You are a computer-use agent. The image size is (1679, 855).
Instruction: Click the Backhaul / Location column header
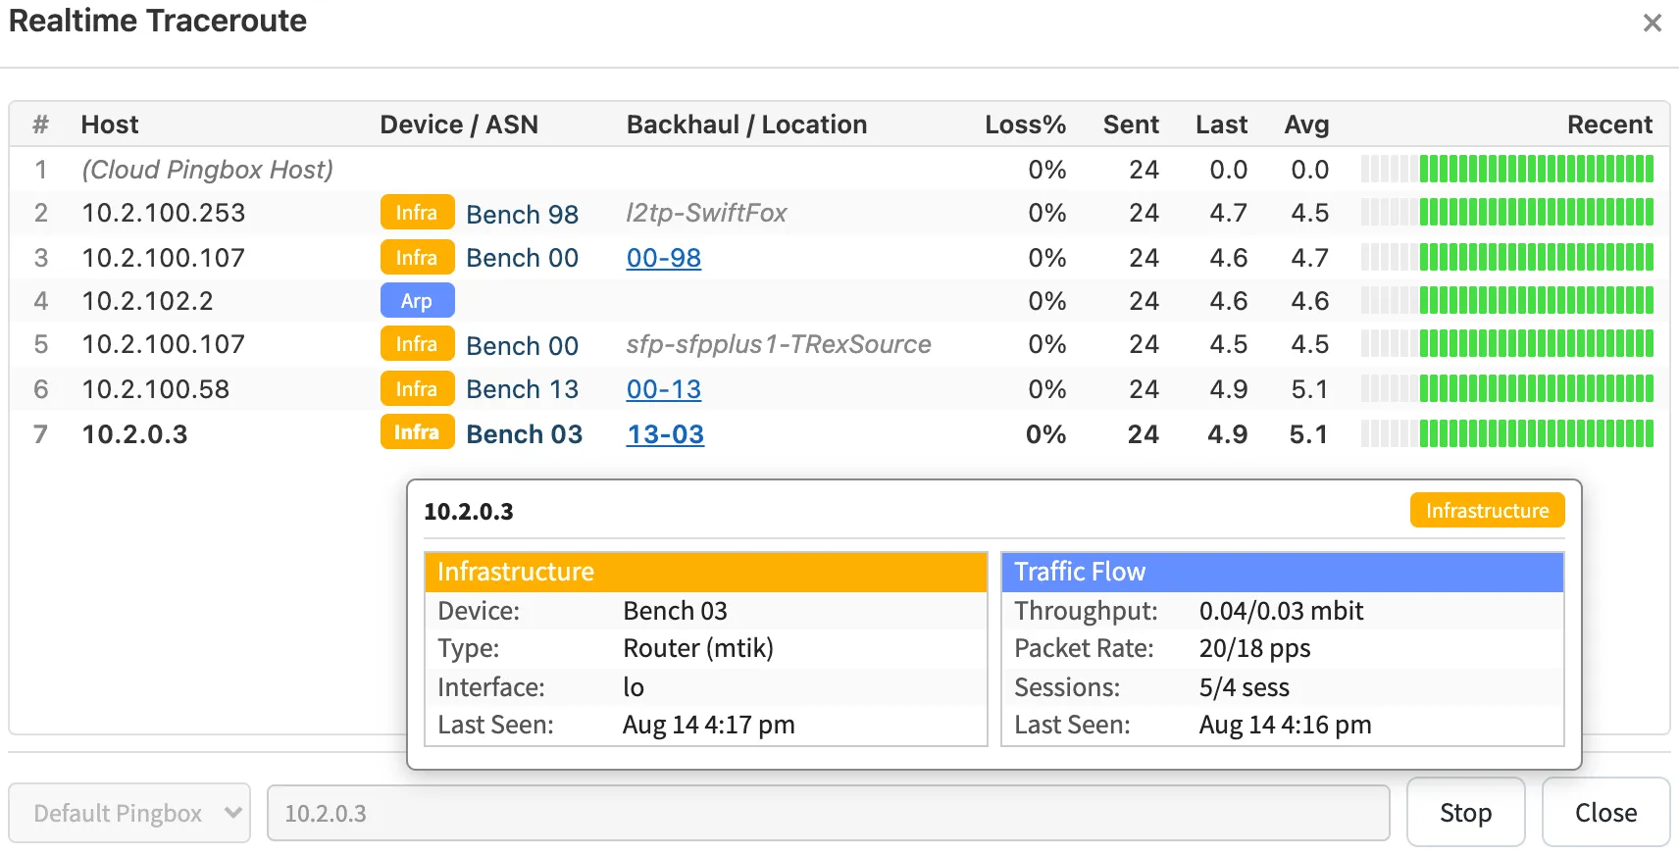coord(746,125)
